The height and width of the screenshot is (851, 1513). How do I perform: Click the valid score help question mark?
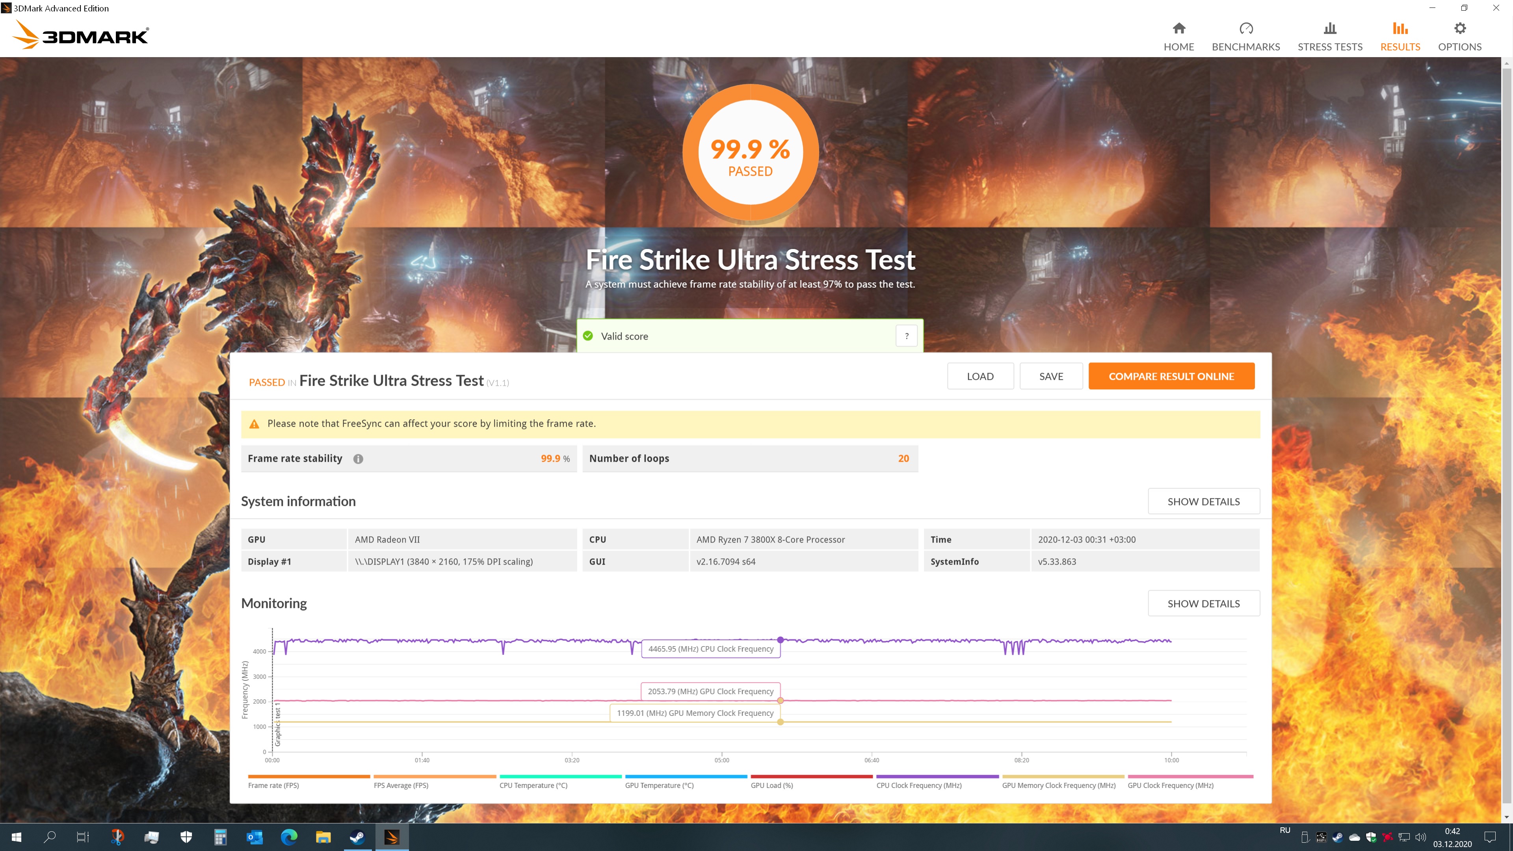click(906, 336)
